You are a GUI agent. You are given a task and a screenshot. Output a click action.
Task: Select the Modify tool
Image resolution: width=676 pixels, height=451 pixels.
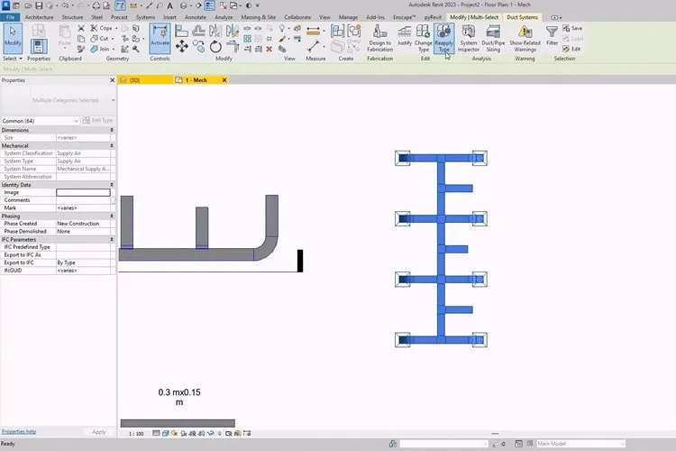[13, 38]
